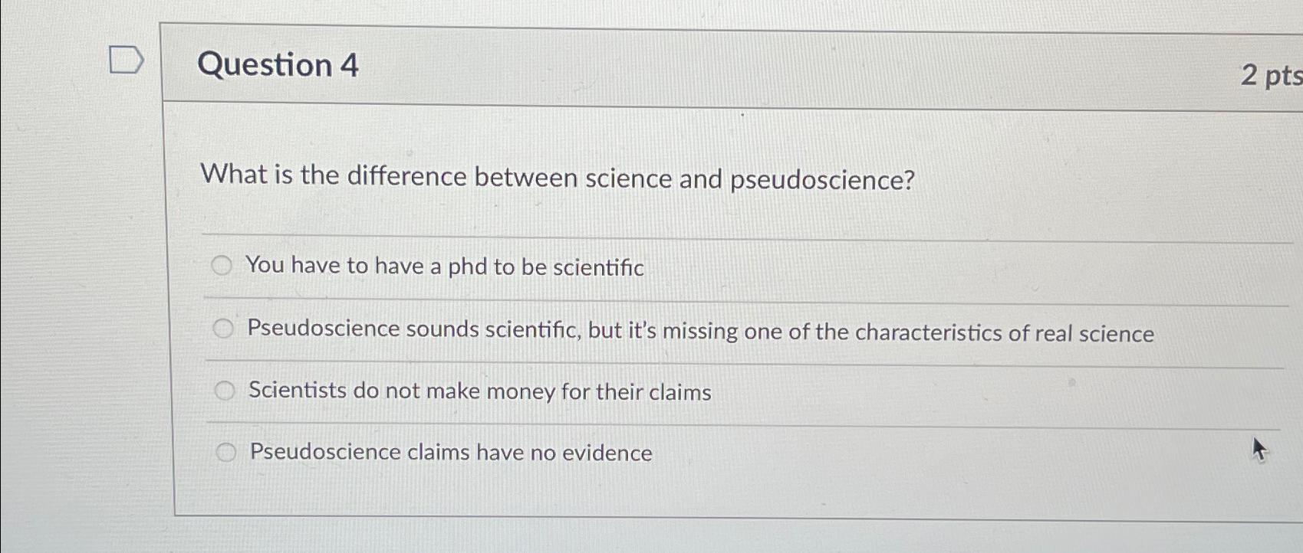Select radio button for phd answer
Screen dimensions: 1303x553
(x=223, y=267)
